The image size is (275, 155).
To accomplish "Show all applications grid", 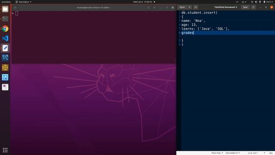I will [x=5, y=150].
